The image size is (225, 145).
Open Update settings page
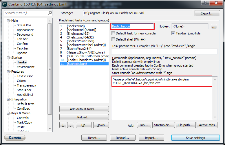point(22,53)
